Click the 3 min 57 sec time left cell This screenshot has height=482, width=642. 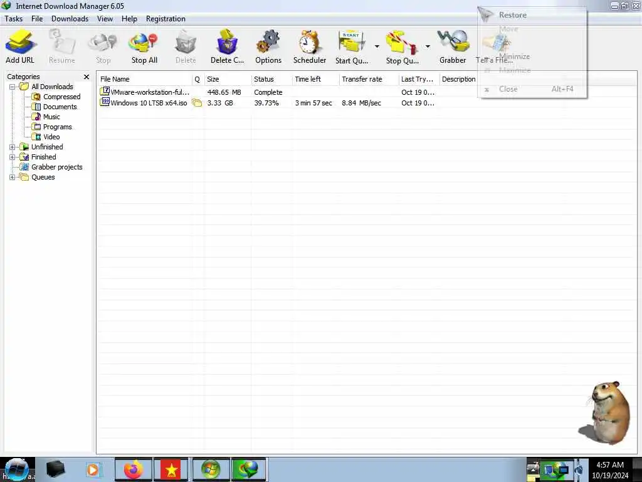pyautogui.click(x=313, y=104)
